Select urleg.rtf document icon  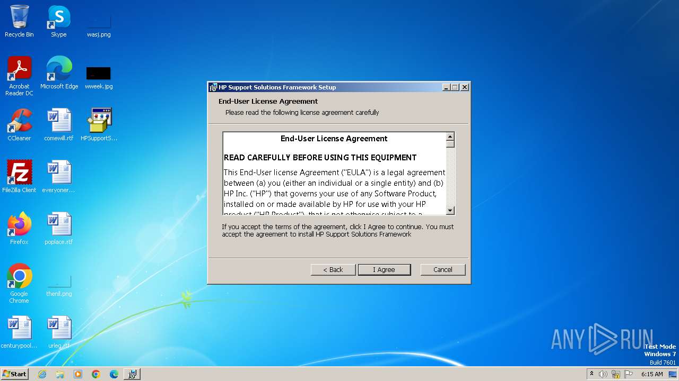(x=59, y=332)
